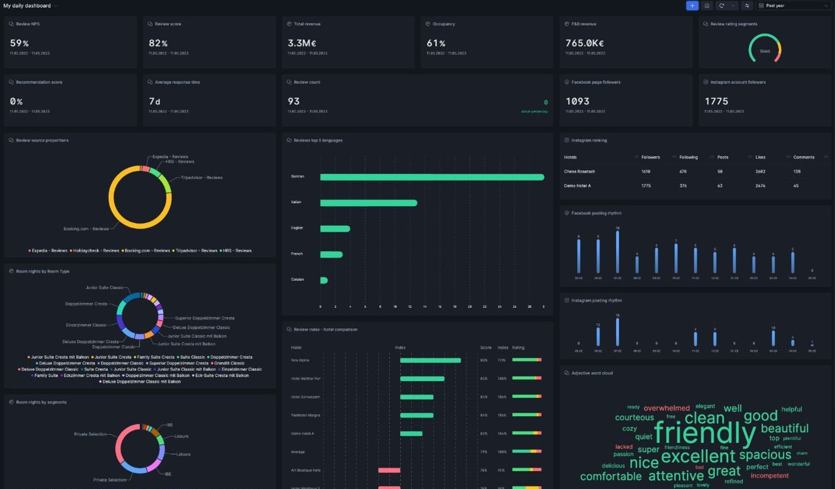
Task: Click the Instagram ranking widget icon
Action: [567, 140]
